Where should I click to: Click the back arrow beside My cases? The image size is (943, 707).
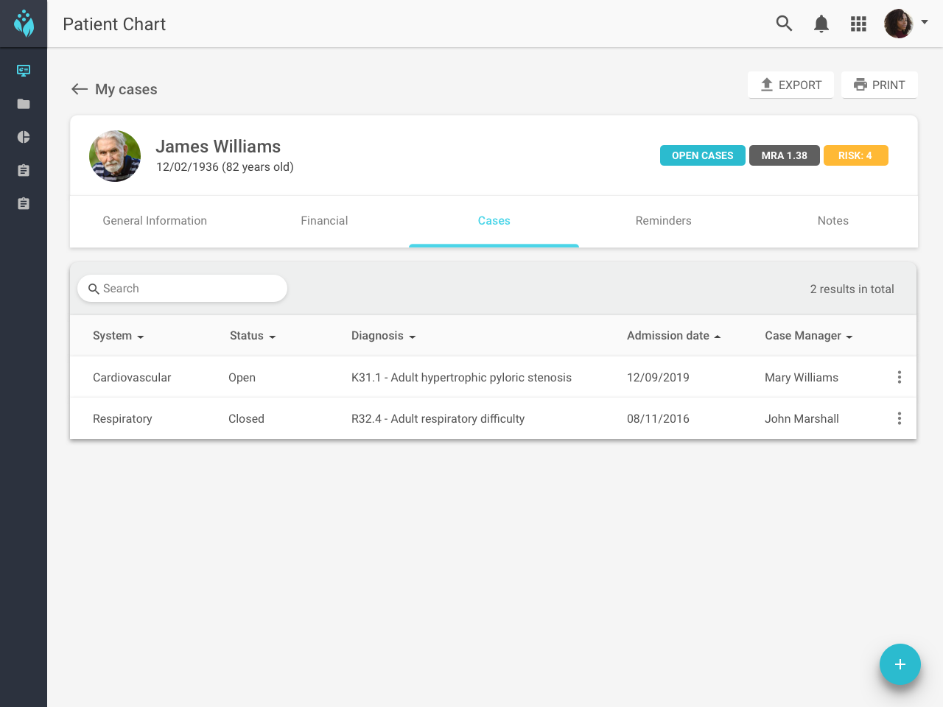pyautogui.click(x=80, y=89)
